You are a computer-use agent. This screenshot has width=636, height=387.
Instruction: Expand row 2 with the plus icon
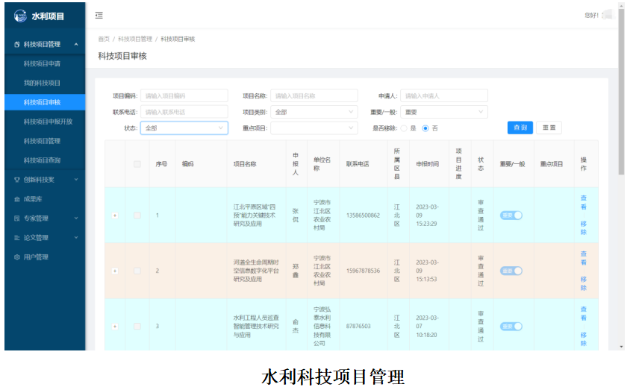115,271
